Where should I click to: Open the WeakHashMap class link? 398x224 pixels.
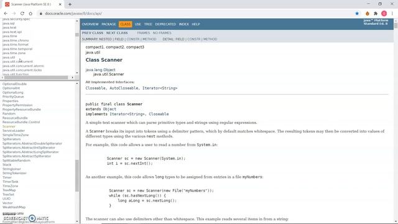coord(14,207)
